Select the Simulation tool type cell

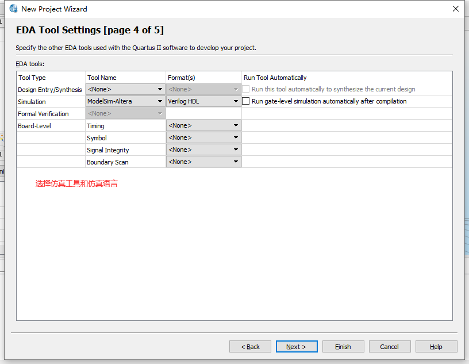51,101
